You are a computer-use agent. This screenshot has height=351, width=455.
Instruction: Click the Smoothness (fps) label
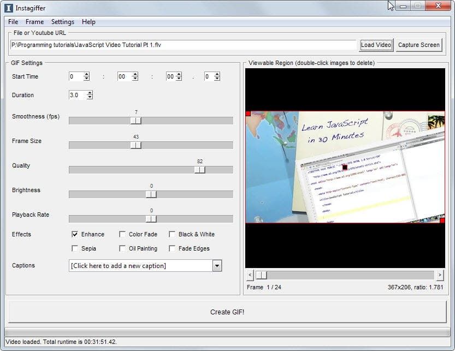click(x=36, y=116)
